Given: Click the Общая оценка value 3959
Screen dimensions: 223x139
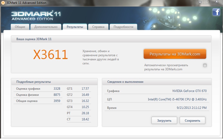Looking at the screenshot, I should [57, 101].
